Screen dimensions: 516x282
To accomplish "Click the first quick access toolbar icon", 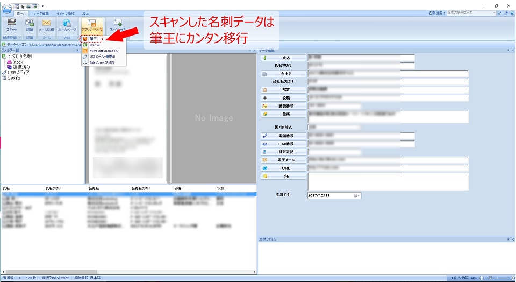I will coord(17,6).
